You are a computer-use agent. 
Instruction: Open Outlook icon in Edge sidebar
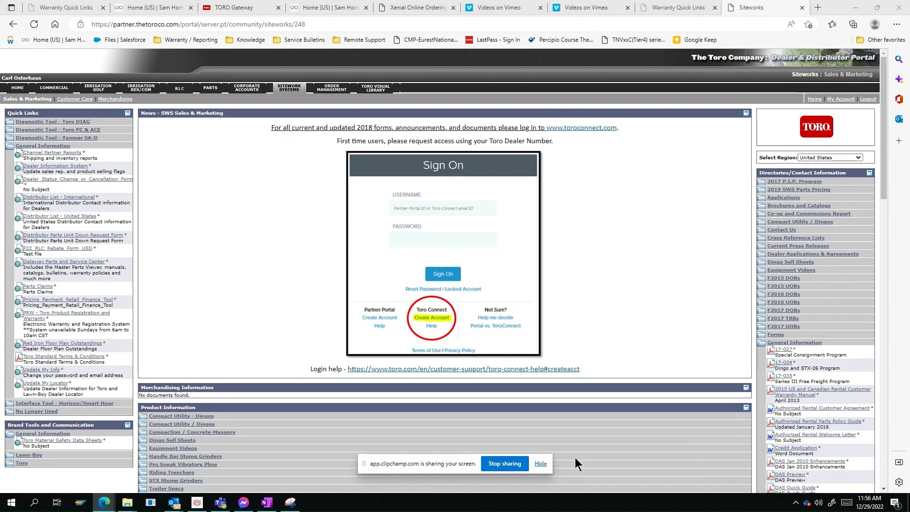pos(899,119)
